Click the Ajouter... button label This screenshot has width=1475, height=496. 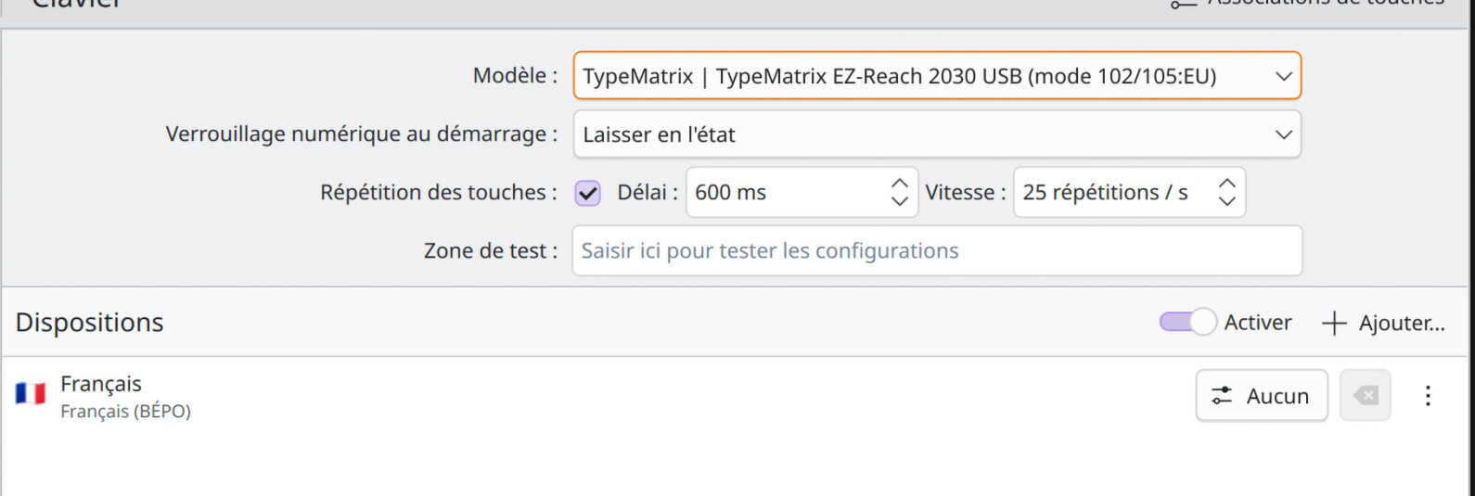click(1402, 323)
